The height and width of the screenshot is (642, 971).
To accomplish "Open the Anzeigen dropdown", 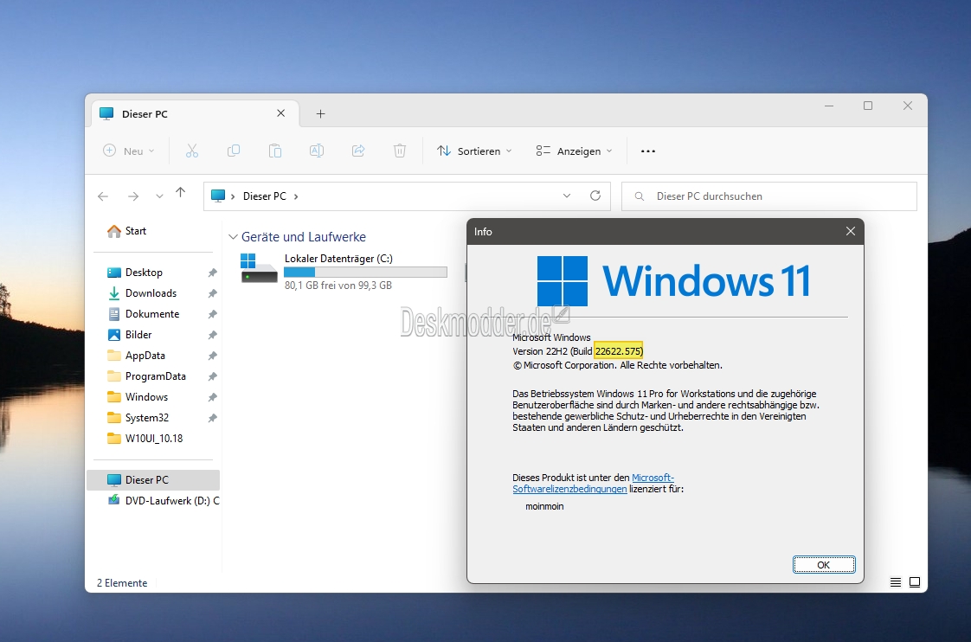I will pos(574,151).
